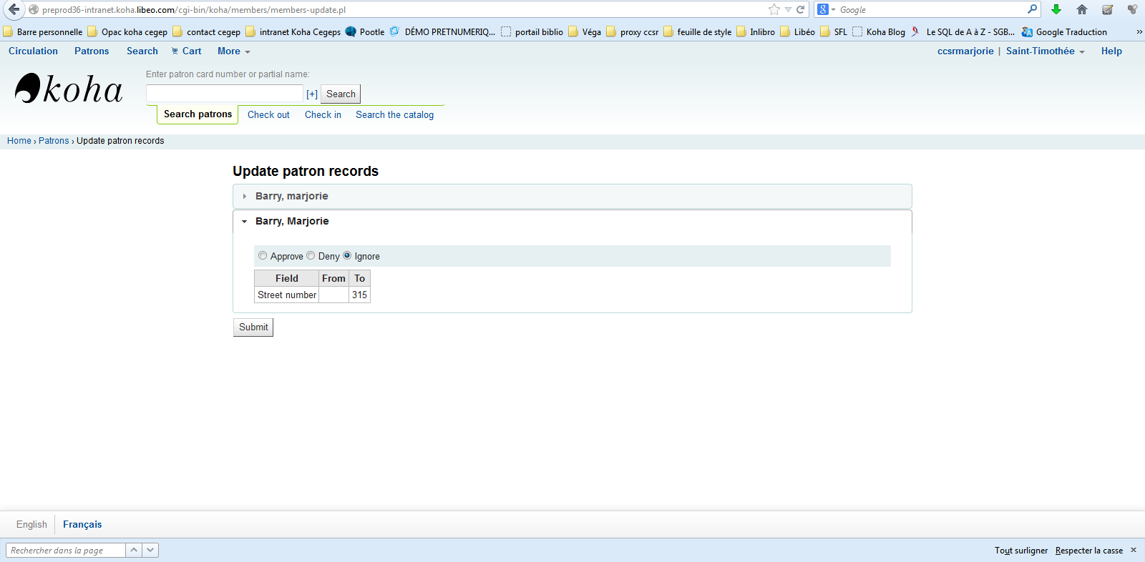Switch to the Check out tab

(268, 114)
